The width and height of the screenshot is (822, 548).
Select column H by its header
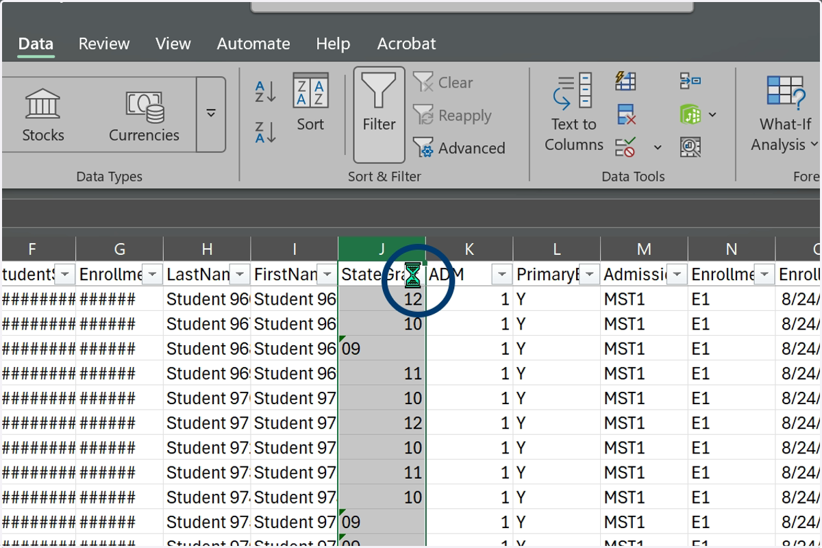(x=207, y=249)
